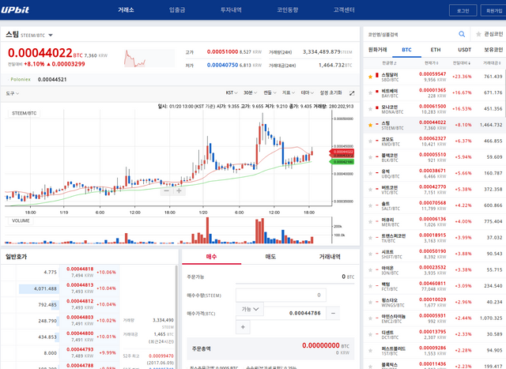Favorite star for 1ST/BTC row
Screen dimensions: 506x369
(370, 351)
